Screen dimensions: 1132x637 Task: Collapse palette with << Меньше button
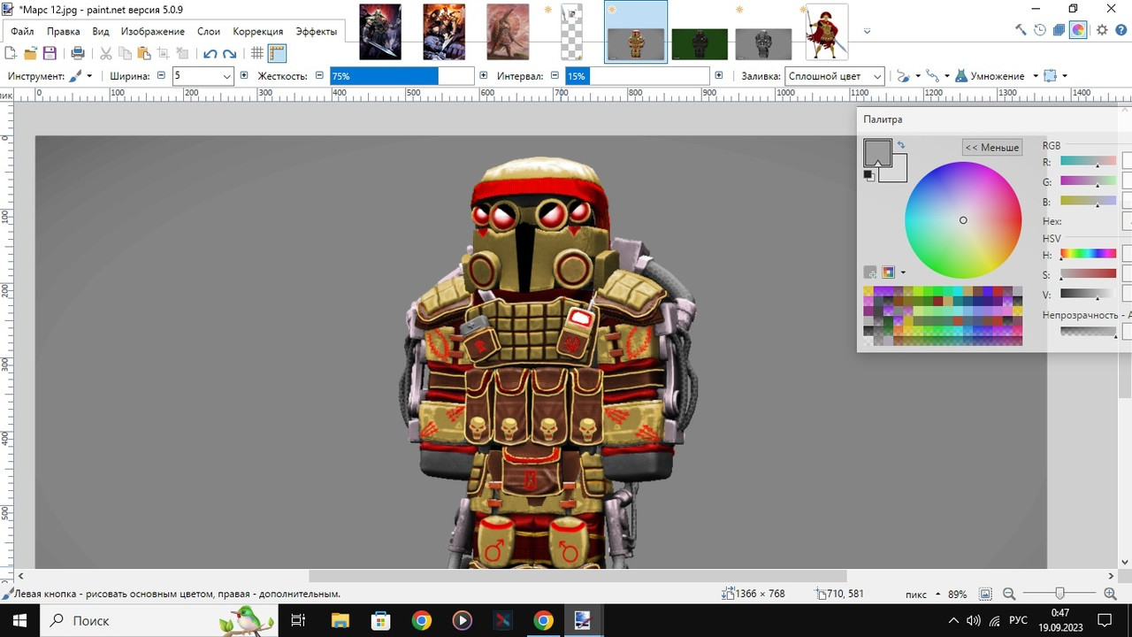click(x=992, y=147)
